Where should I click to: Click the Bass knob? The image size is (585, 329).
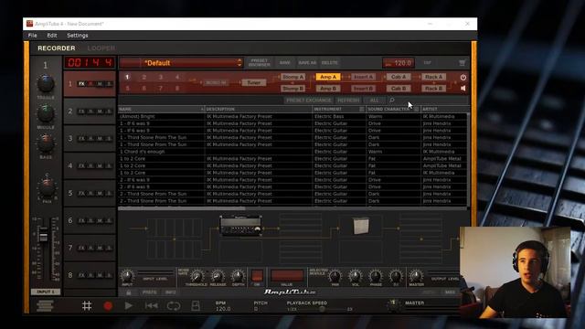point(46,143)
